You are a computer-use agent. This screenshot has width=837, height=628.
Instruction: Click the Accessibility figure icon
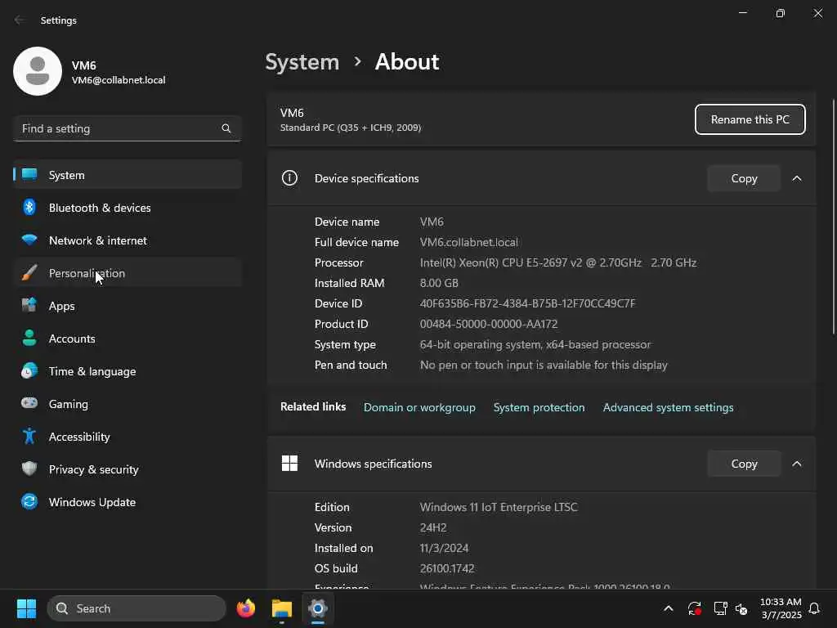coord(29,437)
